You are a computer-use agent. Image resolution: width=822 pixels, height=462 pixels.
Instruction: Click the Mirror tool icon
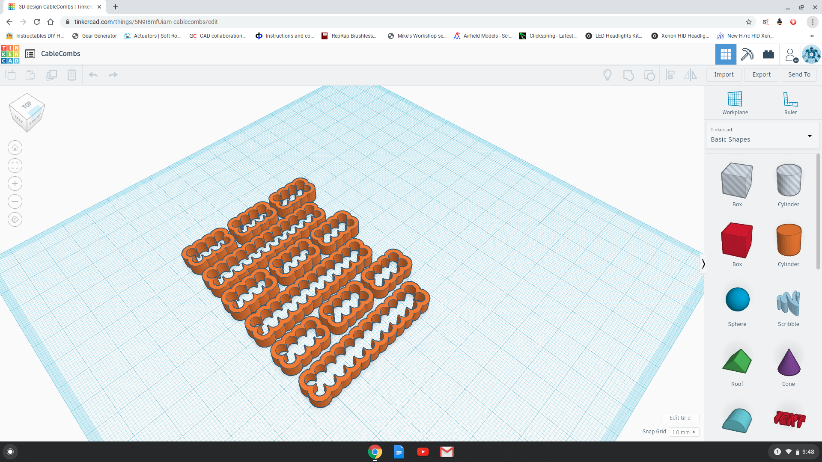click(x=690, y=75)
